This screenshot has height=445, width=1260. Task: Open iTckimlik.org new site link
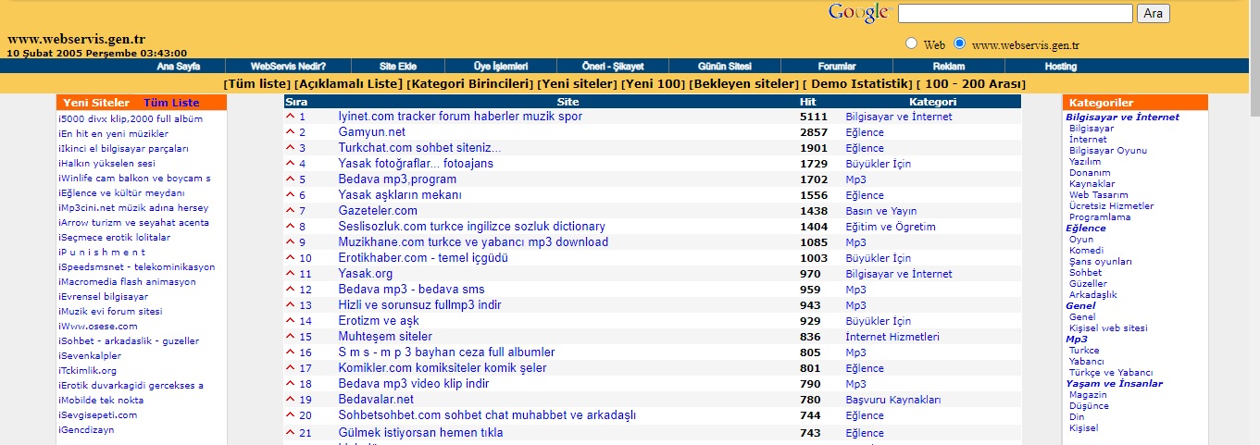(x=87, y=371)
